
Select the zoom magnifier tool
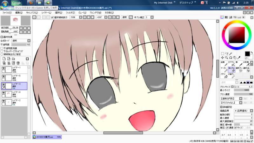[x=227, y=58]
